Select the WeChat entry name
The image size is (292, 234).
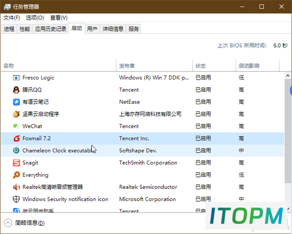click(x=32, y=126)
